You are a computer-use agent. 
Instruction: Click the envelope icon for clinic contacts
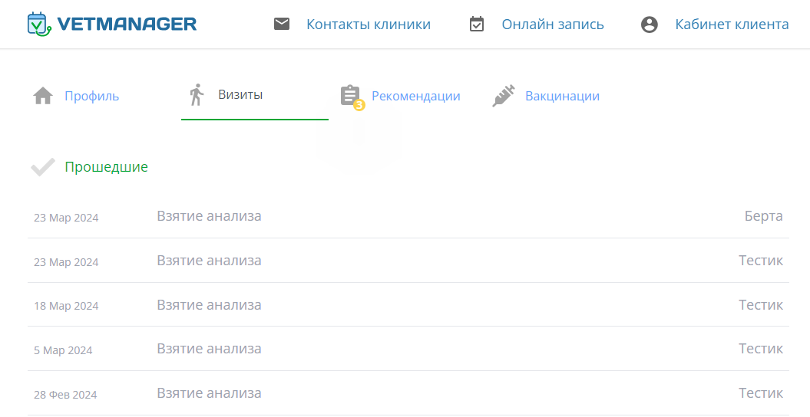282,25
